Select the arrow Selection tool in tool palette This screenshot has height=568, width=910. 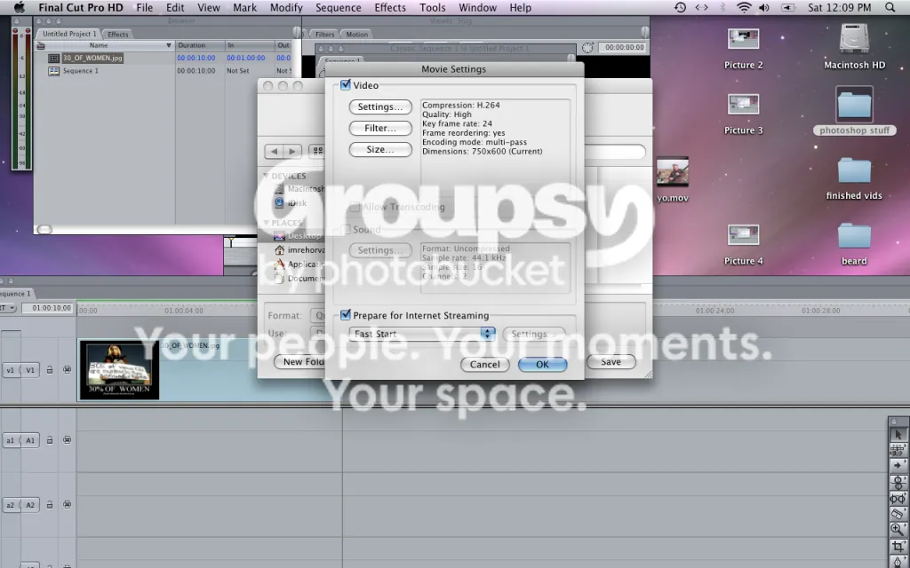pyautogui.click(x=898, y=434)
